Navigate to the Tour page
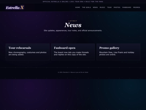 coord(109,7)
